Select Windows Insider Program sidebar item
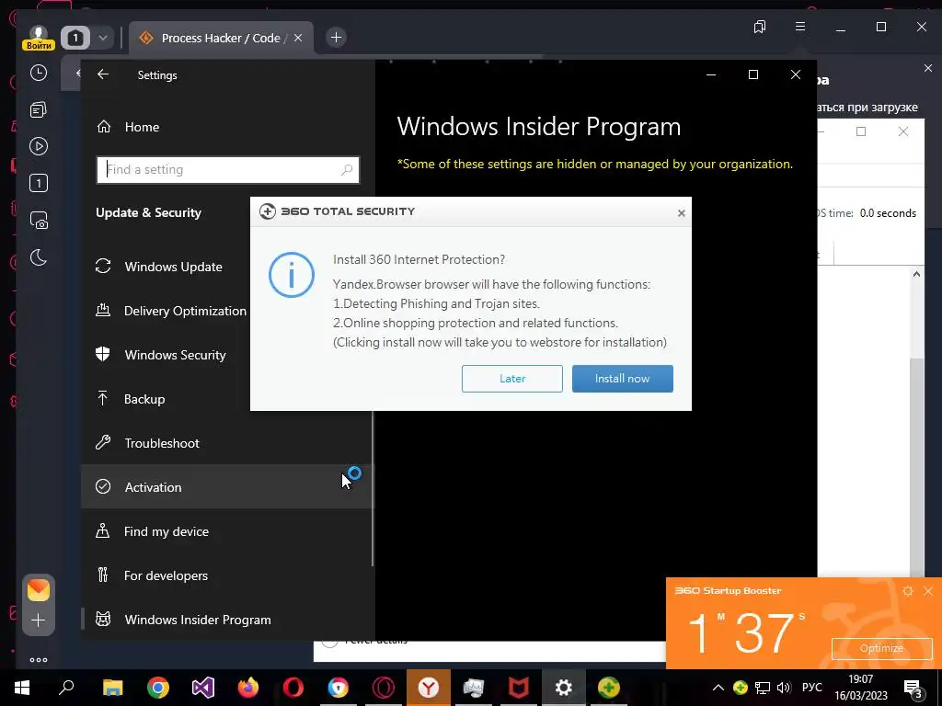The height and width of the screenshot is (706, 942). tap(226, 620)
